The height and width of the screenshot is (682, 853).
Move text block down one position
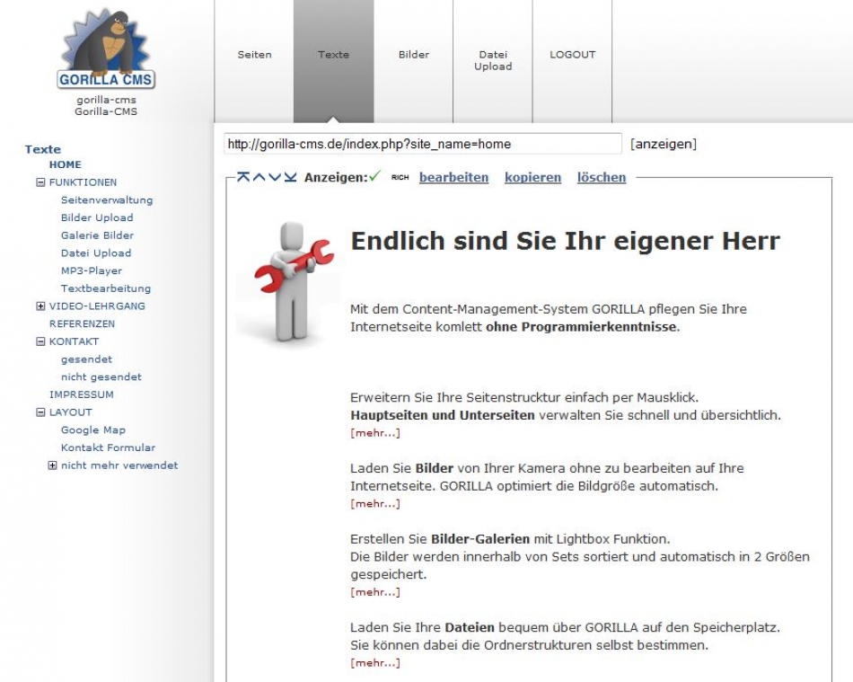[x=275, y=177]
